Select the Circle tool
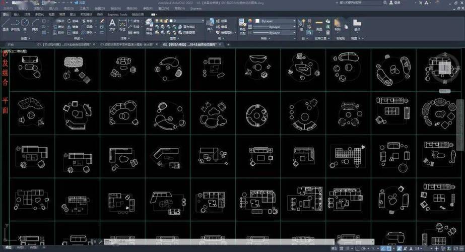This screenshot has width=465, height=252. pos(26,24)
